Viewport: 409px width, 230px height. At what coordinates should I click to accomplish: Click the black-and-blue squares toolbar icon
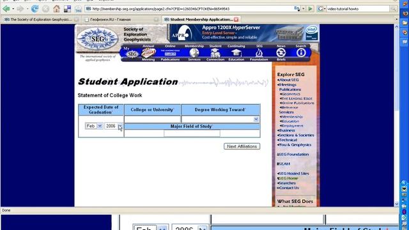(x=67, y=9)
